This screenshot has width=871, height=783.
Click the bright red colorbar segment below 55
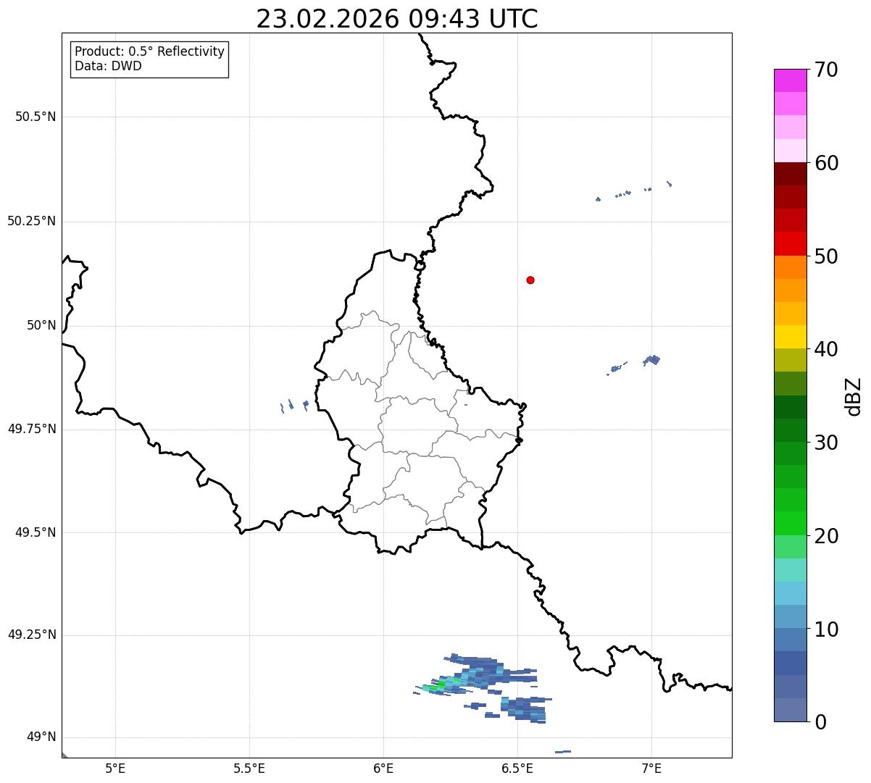point(790,243)
